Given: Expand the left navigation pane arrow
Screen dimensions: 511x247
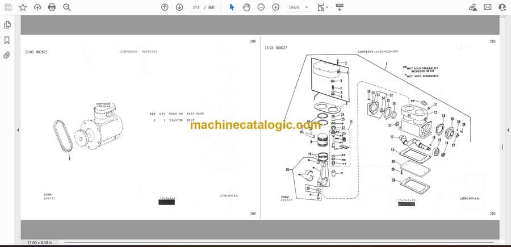Looking at the screenshot, I should click(18, 130).
